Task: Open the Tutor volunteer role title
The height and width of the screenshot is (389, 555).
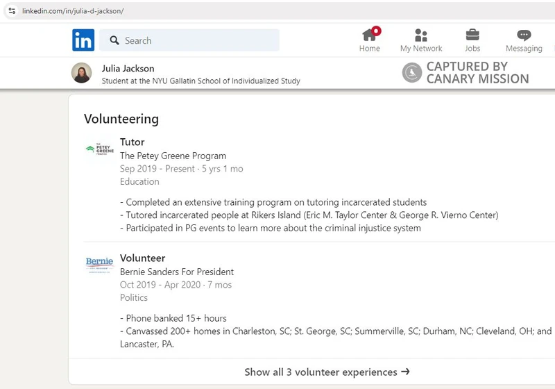Action: (x=133, y=142)
